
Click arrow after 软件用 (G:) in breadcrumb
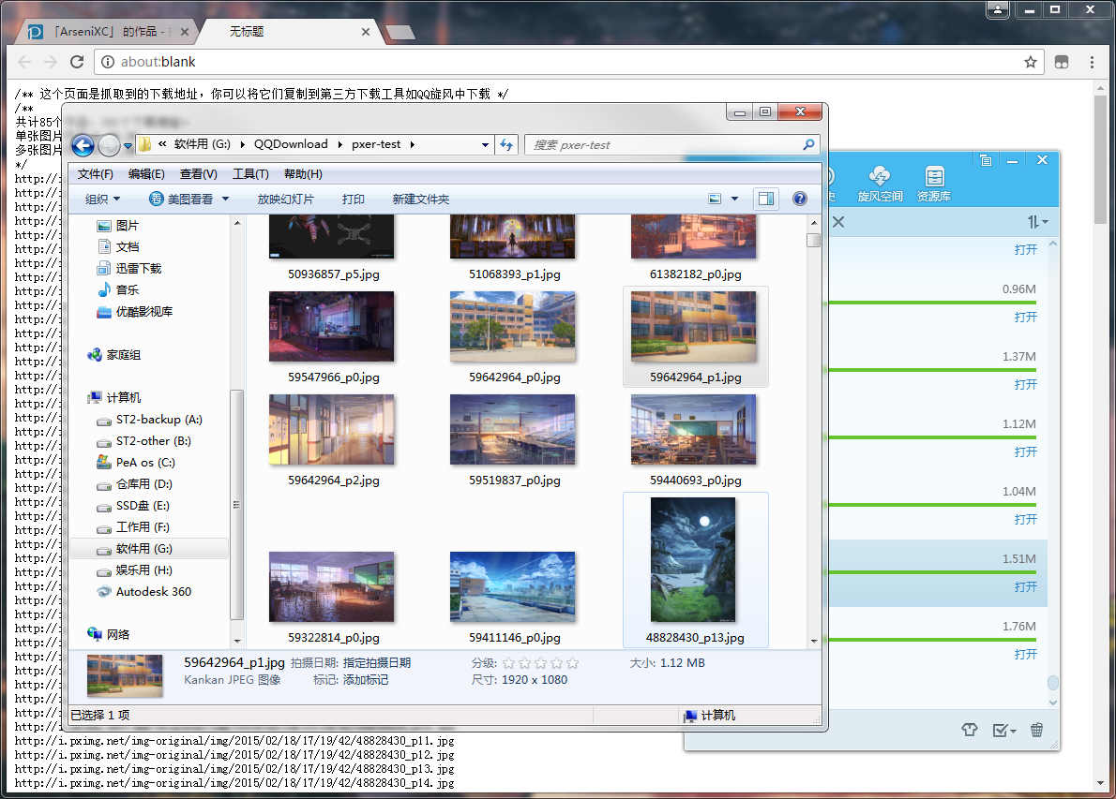(243, 144)
